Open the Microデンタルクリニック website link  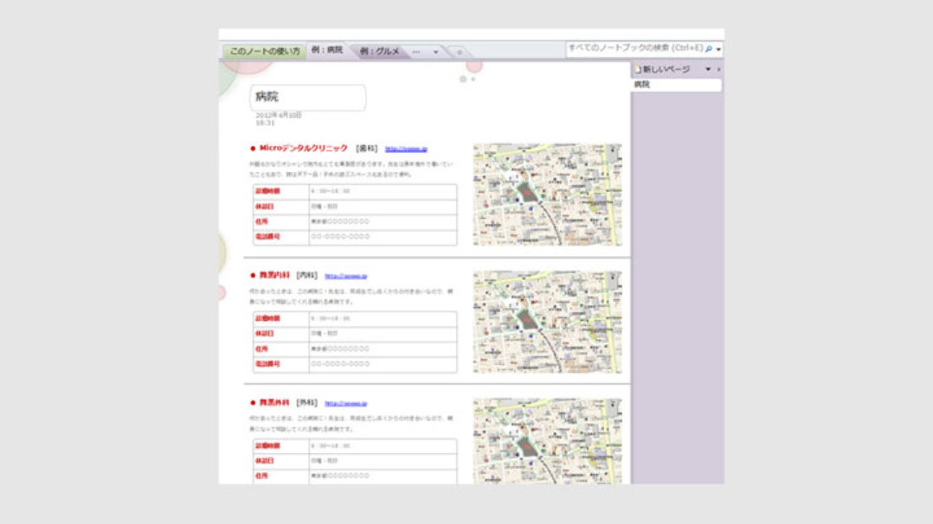pos(406,149)
